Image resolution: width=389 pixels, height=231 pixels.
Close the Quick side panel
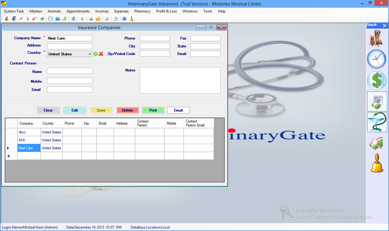point(385,26)
